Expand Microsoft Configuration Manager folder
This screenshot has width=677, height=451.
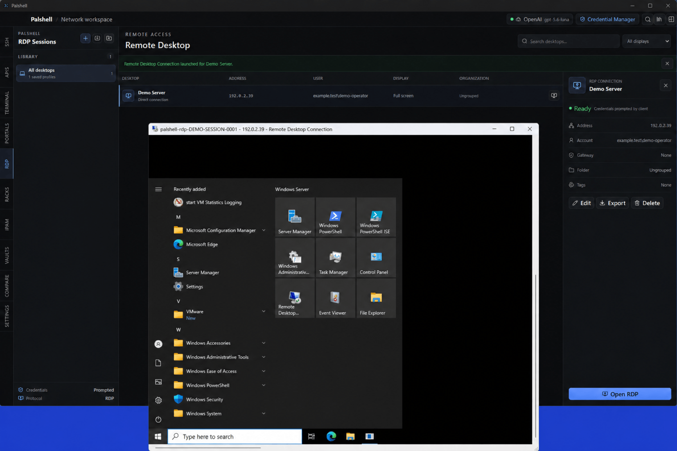[x=264, y=230]
